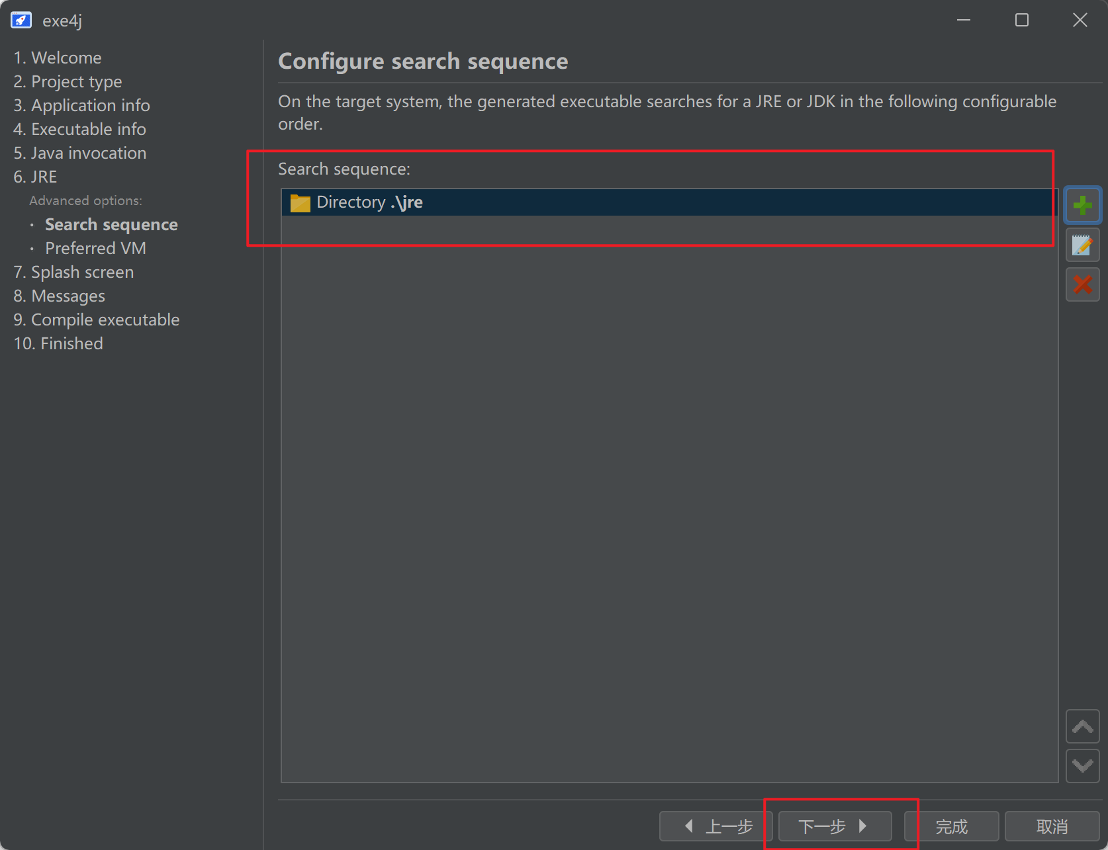Screen dimensions: 1108x850
Task: Click the 上一步 previous button
Action: [716, 826]
